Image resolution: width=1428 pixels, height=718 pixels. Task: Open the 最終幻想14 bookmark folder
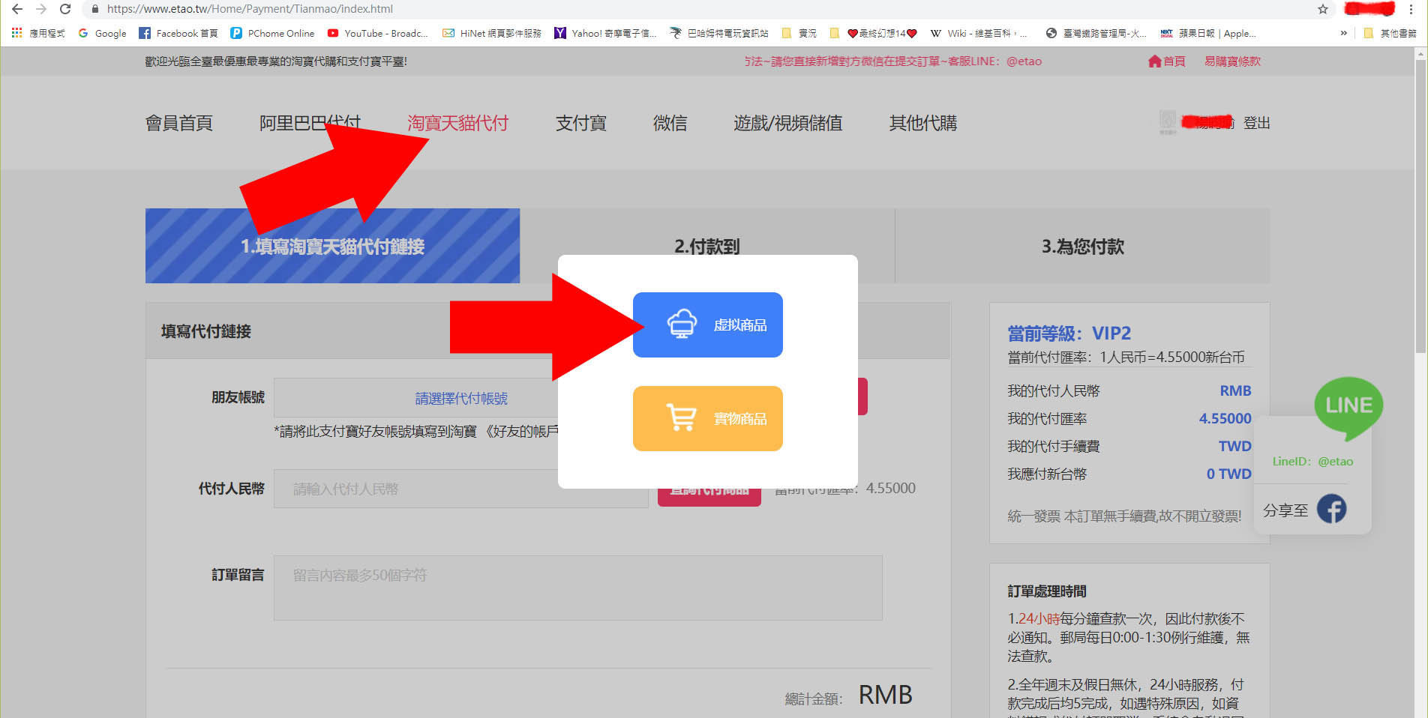874,33
